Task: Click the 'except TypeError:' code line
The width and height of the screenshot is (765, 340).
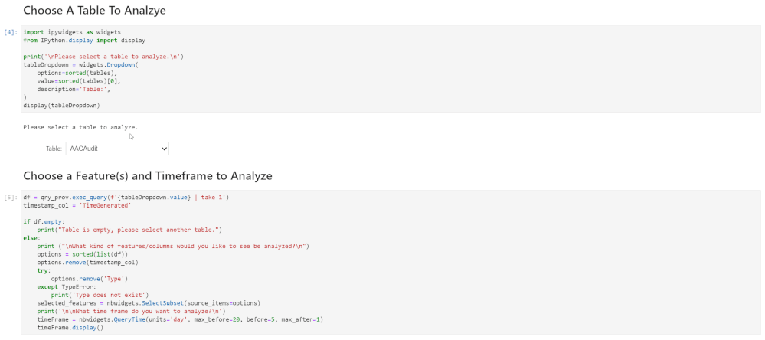Action: click(x=67, y=286)
